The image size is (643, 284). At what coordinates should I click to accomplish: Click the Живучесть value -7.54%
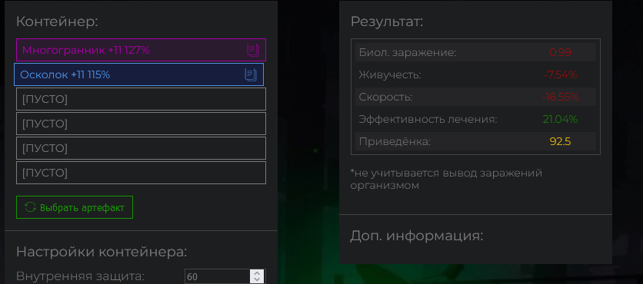560,75
